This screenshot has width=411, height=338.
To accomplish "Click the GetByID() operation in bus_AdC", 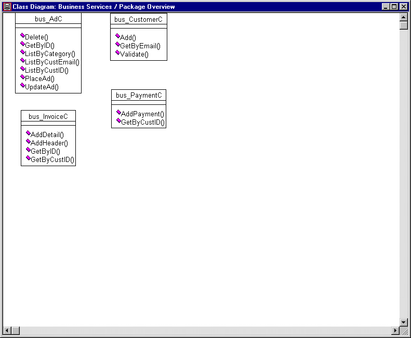I will click(39, 46).
